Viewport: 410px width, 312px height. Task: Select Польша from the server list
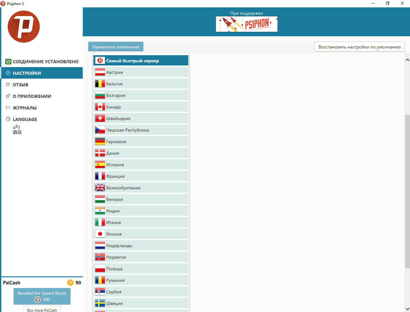click(x=141, y=269)
